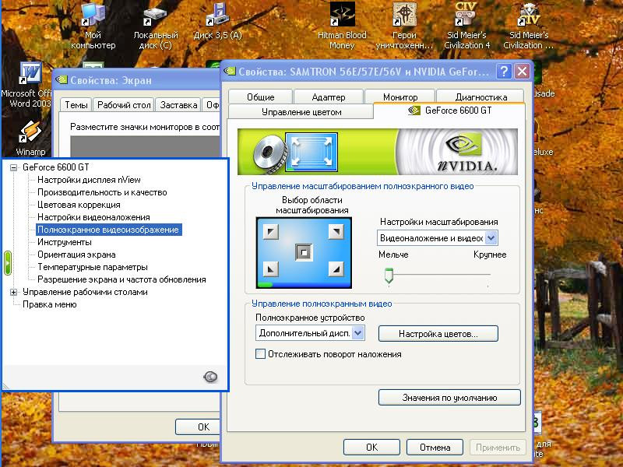Click Значения по умолчанию button
Viewport: 623px width, 467px height.
coord(449,398)
